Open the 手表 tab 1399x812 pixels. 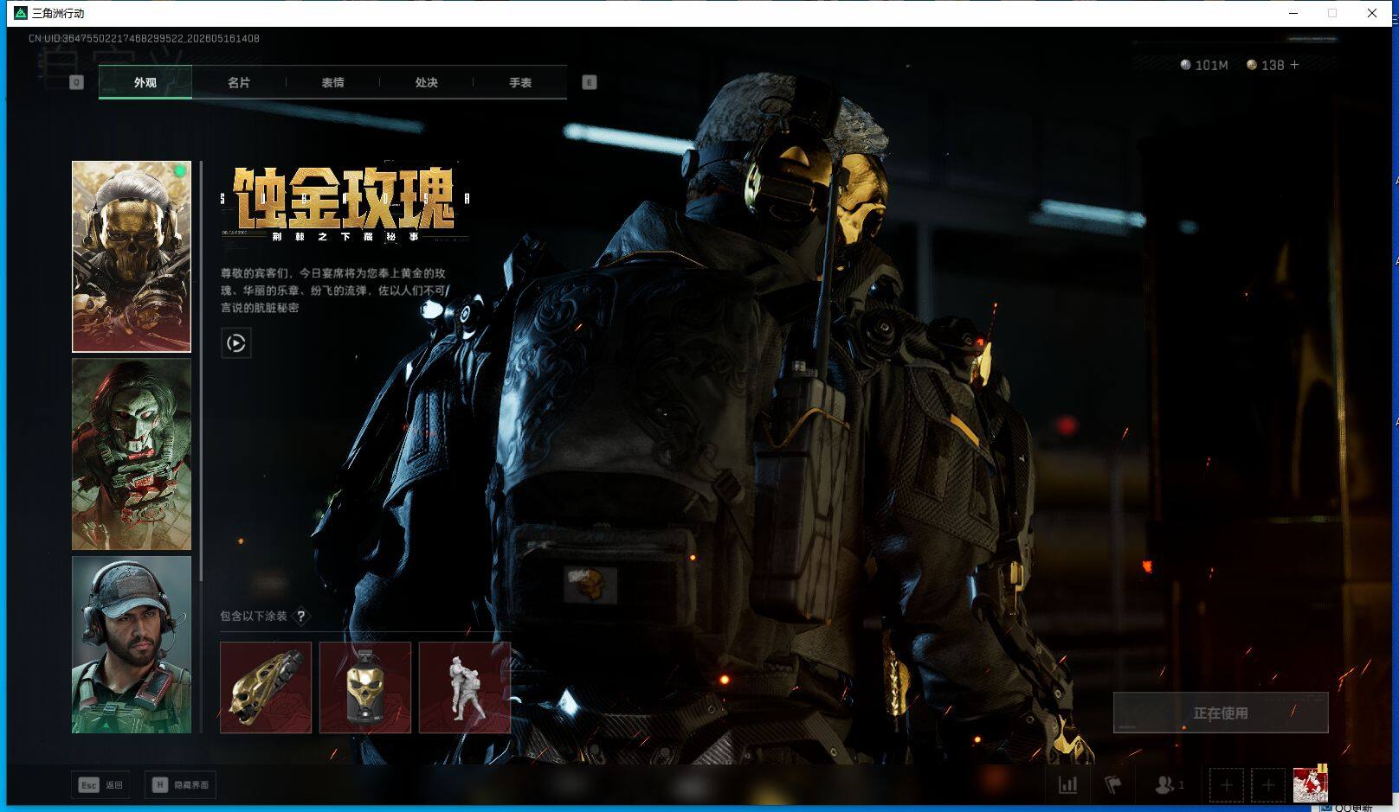point(520,82)
